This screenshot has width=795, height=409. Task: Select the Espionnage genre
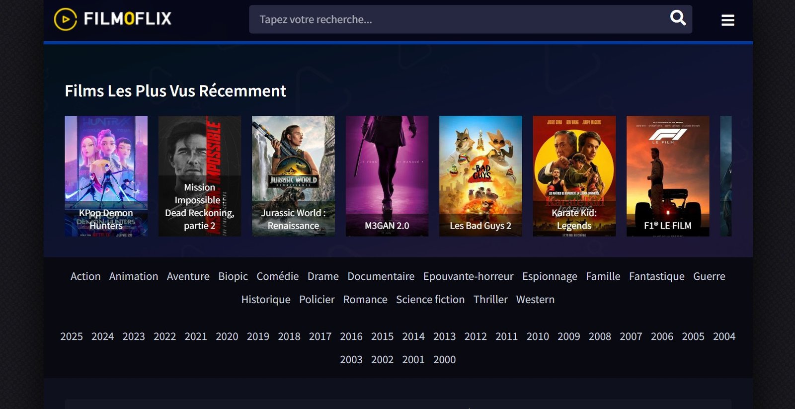coord(550,276)
